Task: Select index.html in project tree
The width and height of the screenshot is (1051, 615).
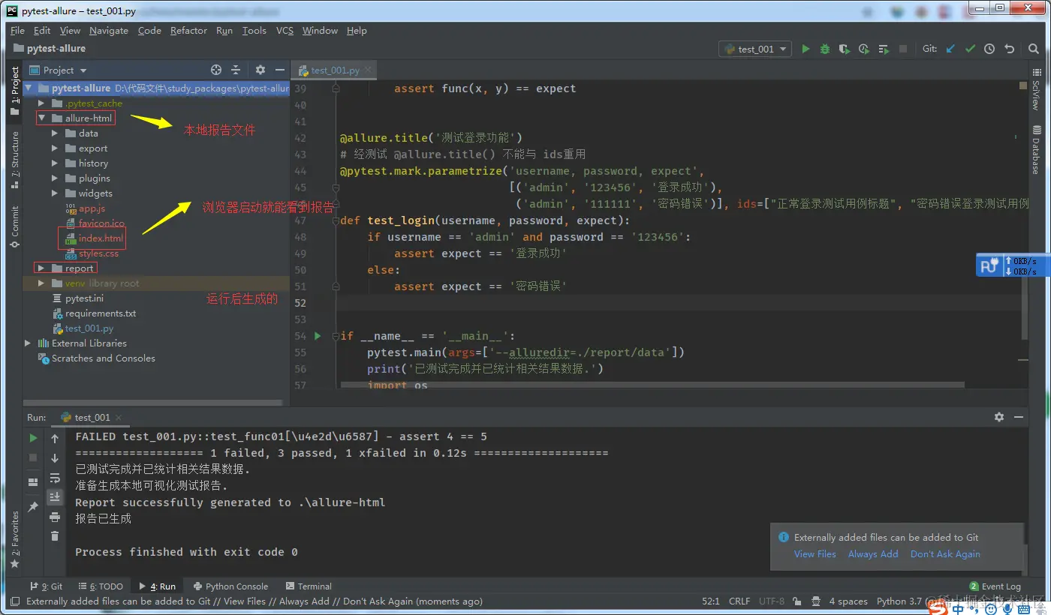Action: tap(101, 238)
